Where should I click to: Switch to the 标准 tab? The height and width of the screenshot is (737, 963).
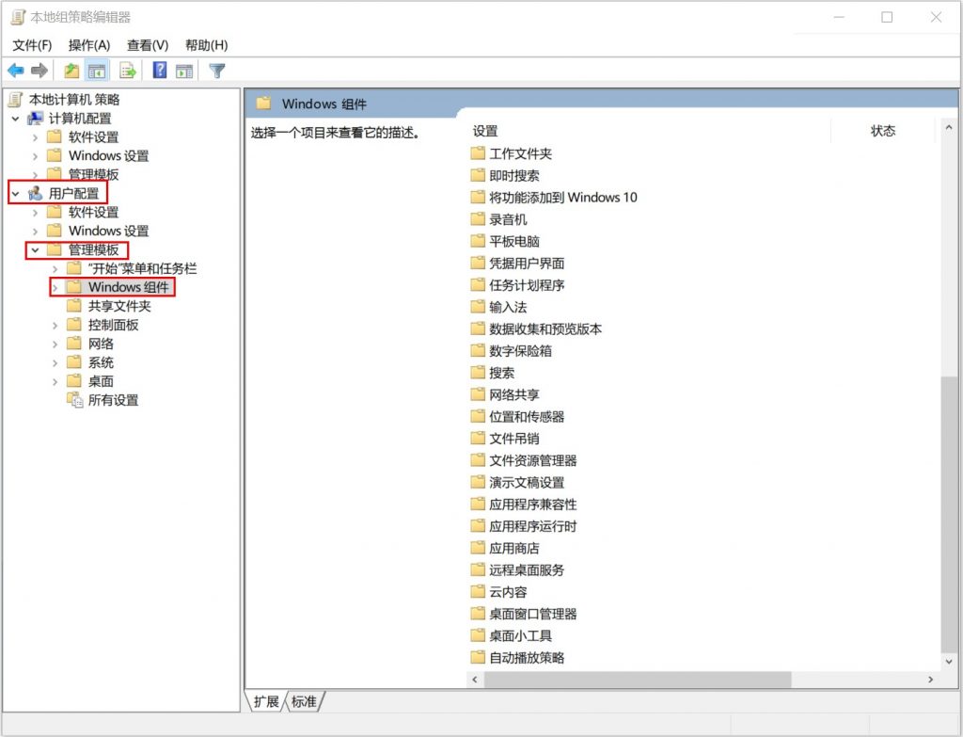(304, 701)
